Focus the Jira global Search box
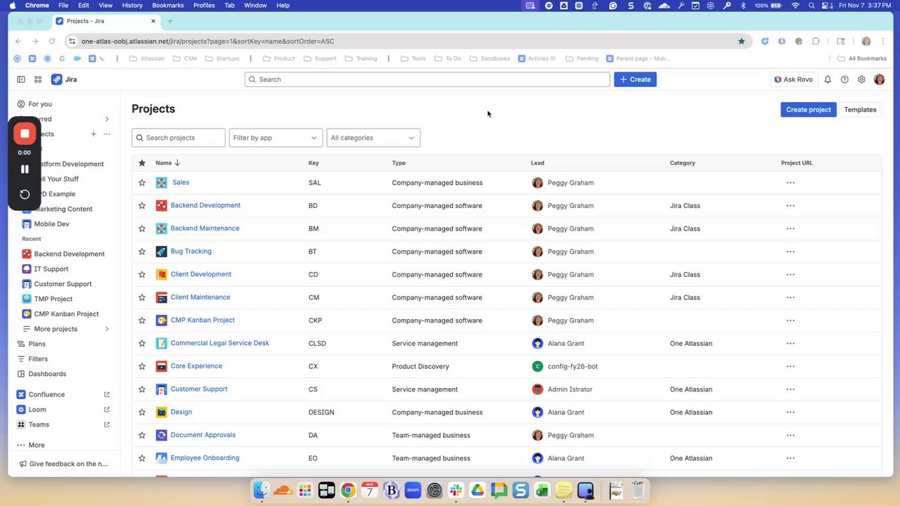 pos(427,79)
